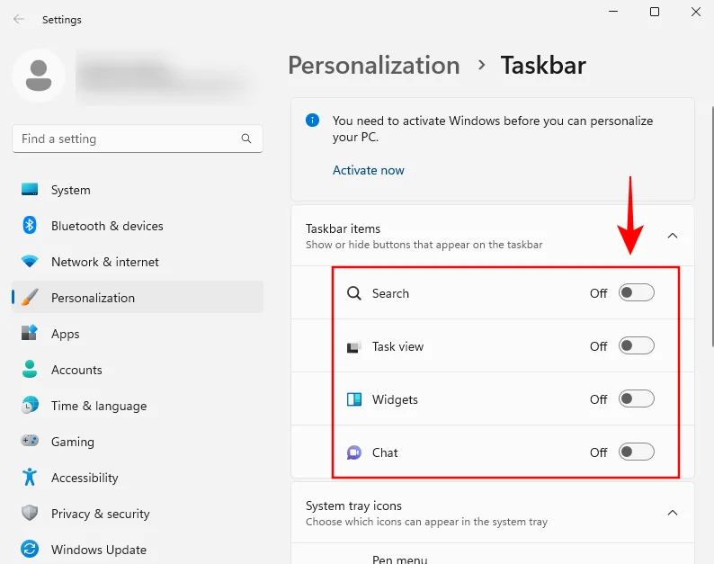Click the Find a setting search field
Image resolution: width=714 pixels, height=564 pixels.
(138, 139)
